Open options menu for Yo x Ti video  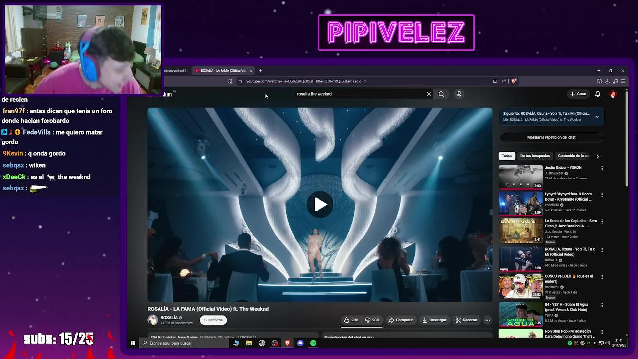tap(602, 250)
